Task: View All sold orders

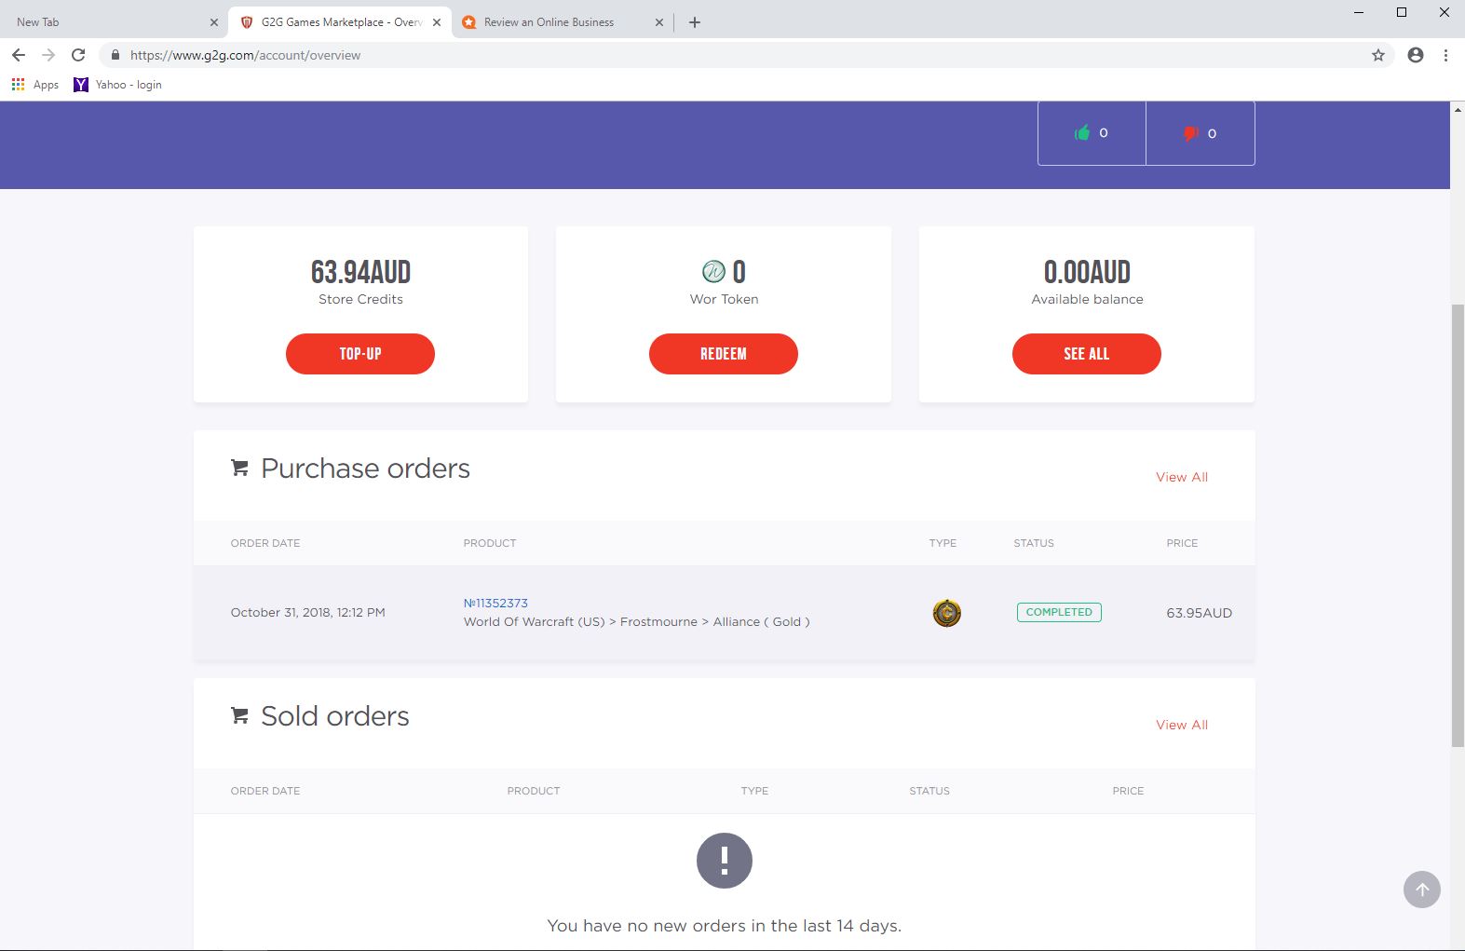Action: pyautogui.click(x=1182, y=725)
